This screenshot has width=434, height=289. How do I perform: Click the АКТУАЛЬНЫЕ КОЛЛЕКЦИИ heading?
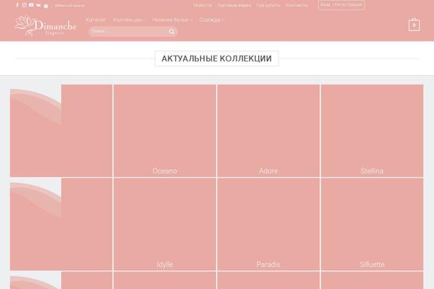coord(217,59)
